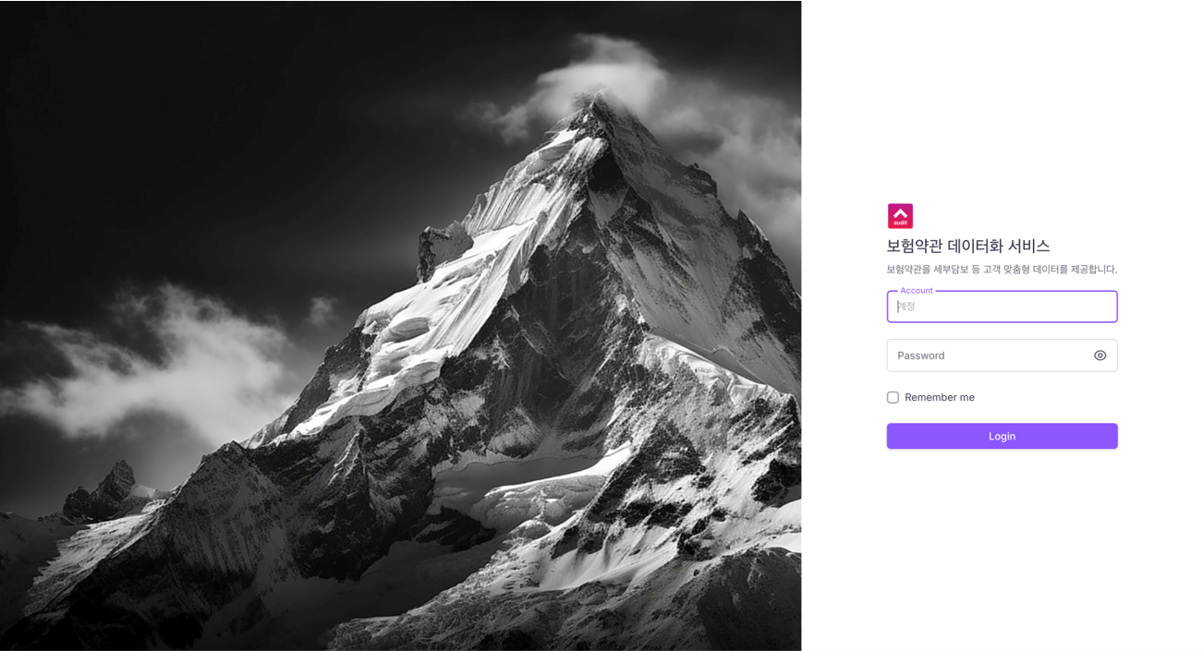Screen dimensions: 1203x651
Task: Click the small rocky peak at lower left
Action: (x=111, y=489)
